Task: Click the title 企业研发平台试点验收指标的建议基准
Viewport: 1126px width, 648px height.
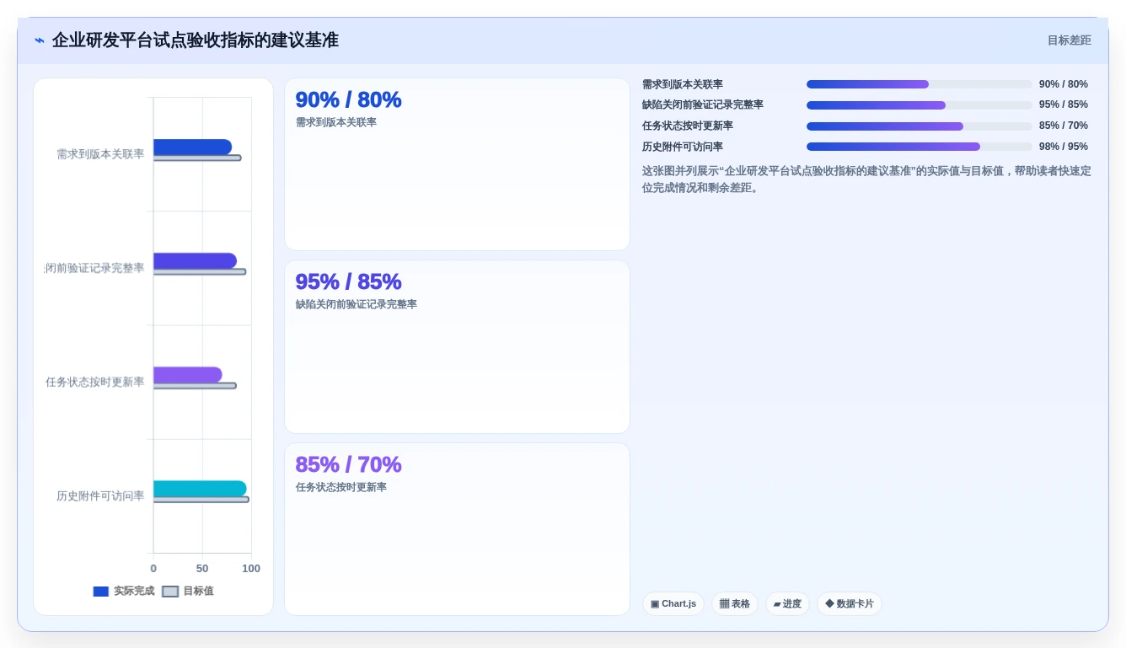Action: tap(196, 40)
